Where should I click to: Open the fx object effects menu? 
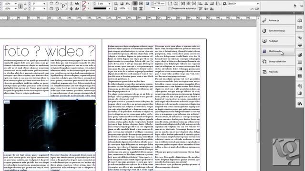coord(128,3)
